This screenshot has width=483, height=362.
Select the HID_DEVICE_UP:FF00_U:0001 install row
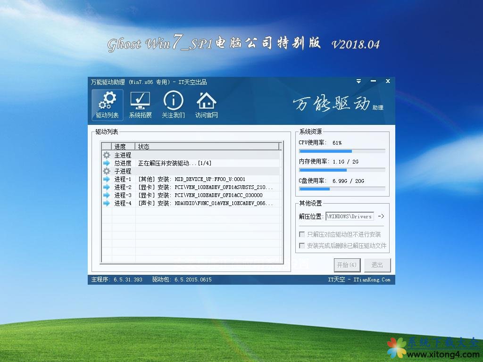pos(191,179)
